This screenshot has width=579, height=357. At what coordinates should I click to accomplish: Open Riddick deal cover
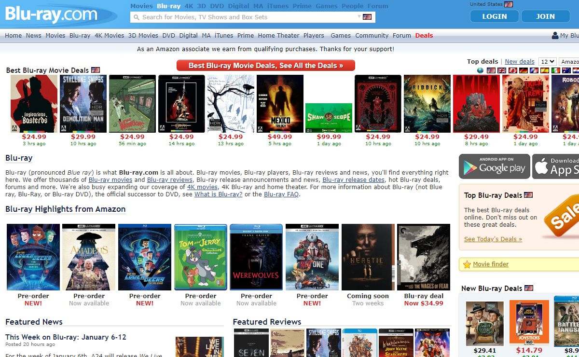(427, 104)
